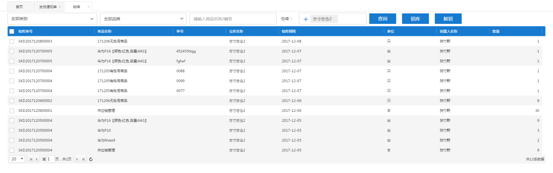This screenshot has height=173, width=553.
Task: Click the quantity 8 in the SKD2017120600002 row
Action: pyautogui.click(x=538, y=101)
